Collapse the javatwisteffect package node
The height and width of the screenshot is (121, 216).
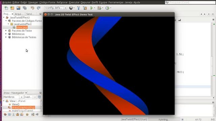pyautogui.click(x=8, y=24)
